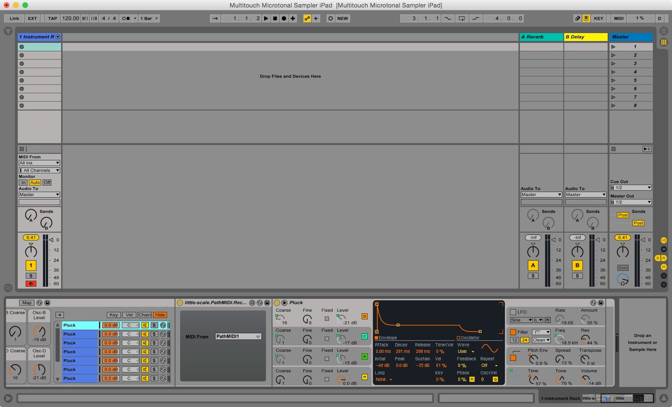
Task: Select the Master track header
Action: pos(631,37)
